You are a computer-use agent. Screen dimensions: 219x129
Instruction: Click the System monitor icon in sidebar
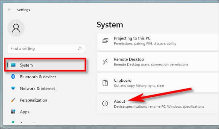13,65
